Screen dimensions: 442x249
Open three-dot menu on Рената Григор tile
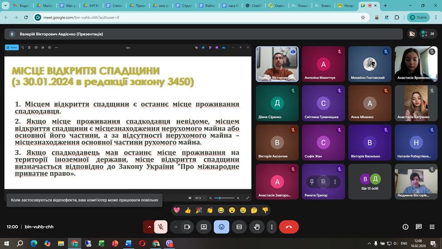(335, 182)
